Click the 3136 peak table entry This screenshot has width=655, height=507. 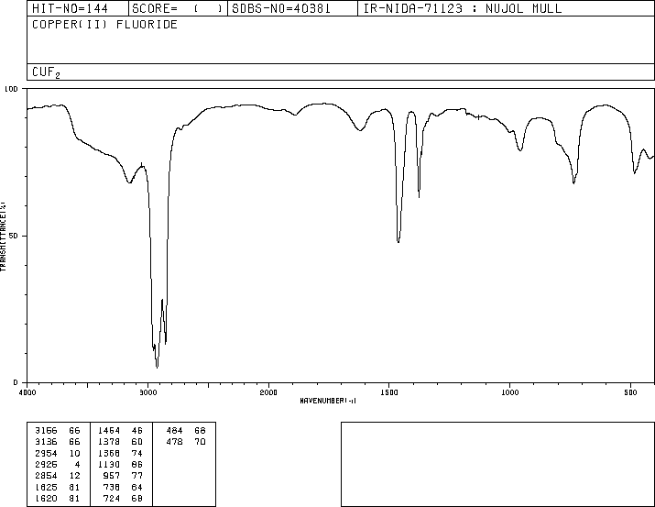pyautogui.click(x=46, y=442)
